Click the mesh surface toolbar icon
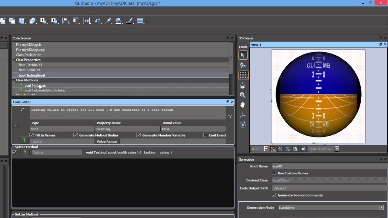This screenshot has width=388, height=218. point(22,21)
